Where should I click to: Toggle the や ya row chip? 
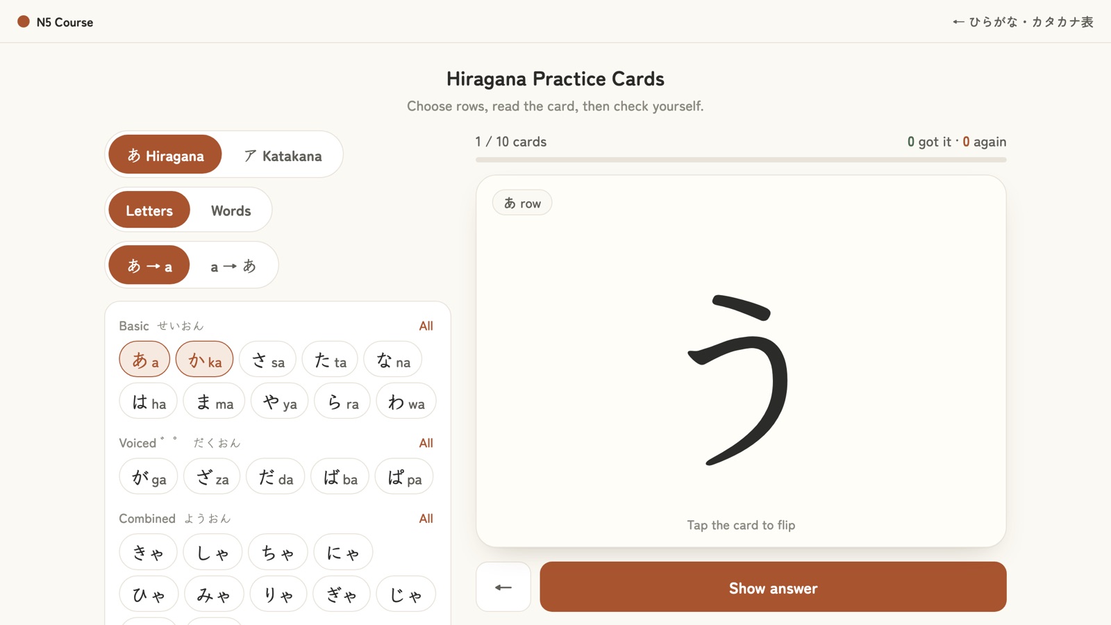tap(280, 401)
